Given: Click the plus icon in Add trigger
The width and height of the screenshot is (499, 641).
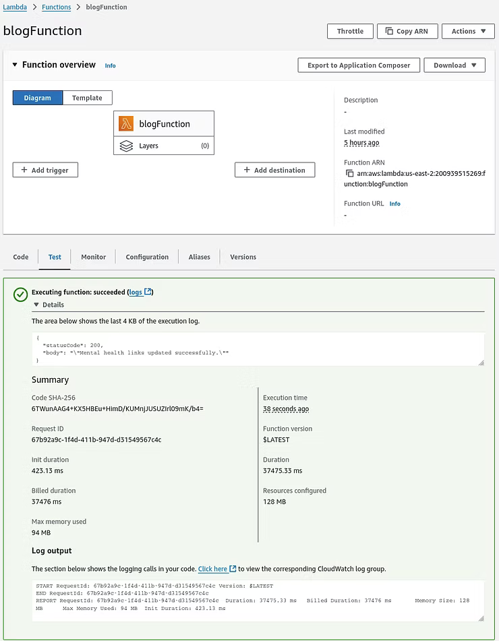Looking at the screenshot, I should [24, 170].
